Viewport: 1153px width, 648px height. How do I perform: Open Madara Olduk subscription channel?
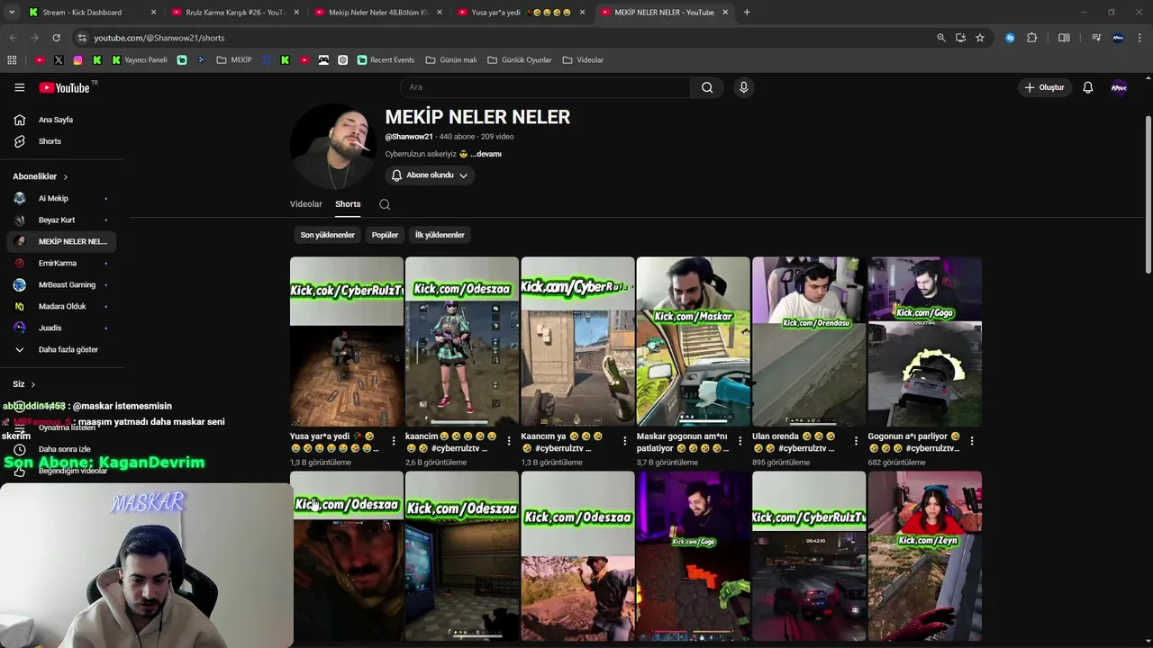point(59,306)
